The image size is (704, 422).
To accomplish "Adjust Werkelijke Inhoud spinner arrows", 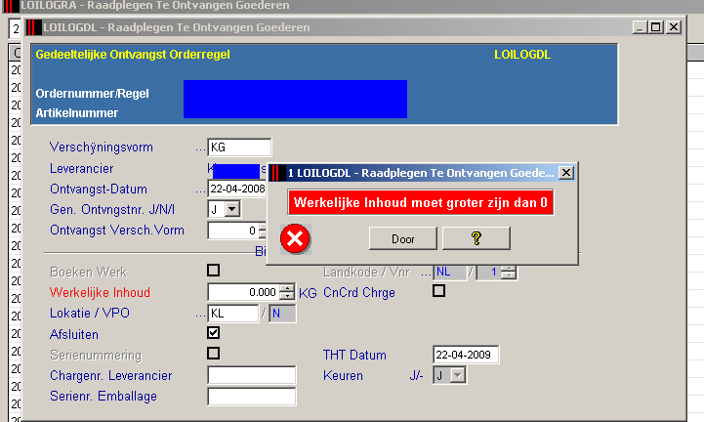I will (287, 292).
